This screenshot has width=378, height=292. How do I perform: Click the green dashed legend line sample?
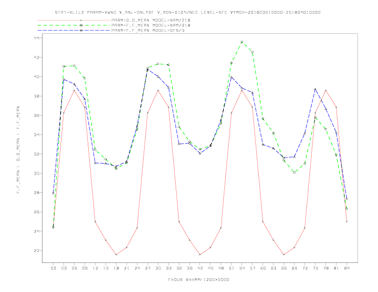point(74,25)
